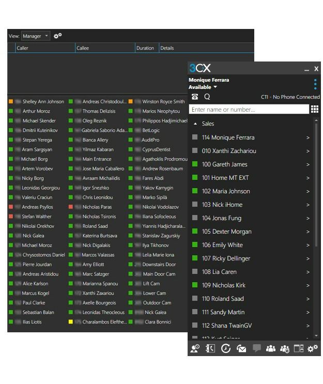This screenshot has height=384, width=323.
Task: Click the dialpad grid icon
Action: pyautogui.click(x=314, y=110)
